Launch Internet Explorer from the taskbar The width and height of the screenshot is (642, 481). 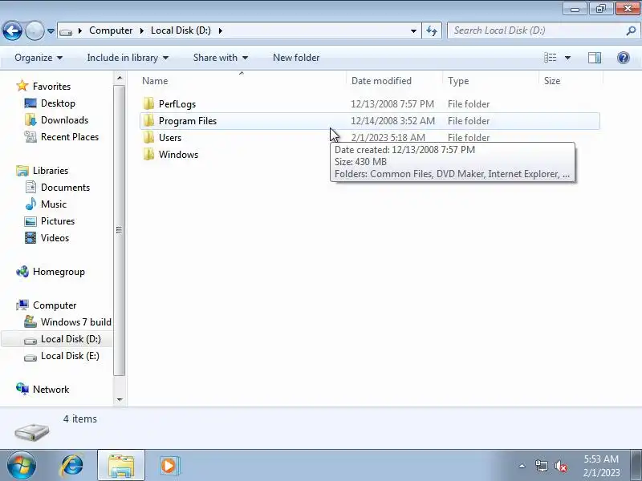[72, 466]
